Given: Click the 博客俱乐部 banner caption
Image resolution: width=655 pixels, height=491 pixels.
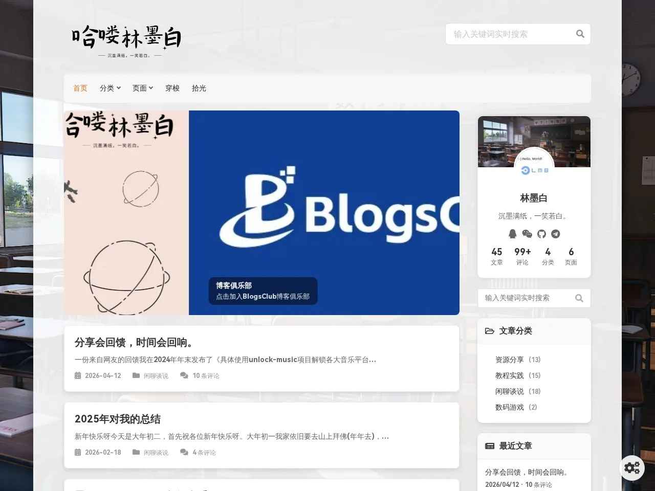Looking at the screenshot, I should (263, 291).
